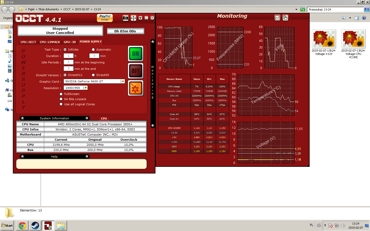Select the OCCT icon in the taskbar
This screenshot has width=370, height=231.
(48, 226)
